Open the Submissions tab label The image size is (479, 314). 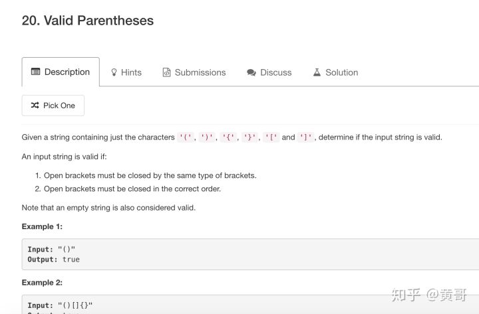(200, 72)
